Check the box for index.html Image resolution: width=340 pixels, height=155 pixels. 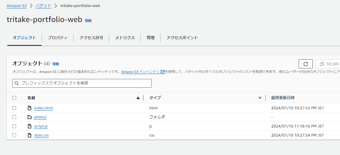pyautogui.click(x=14, y=108)
